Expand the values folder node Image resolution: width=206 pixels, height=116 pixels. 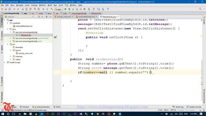pyautogui.click(x=11, y=59)
